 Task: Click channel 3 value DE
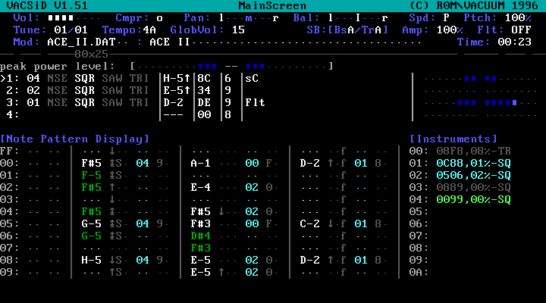[204, 102]
